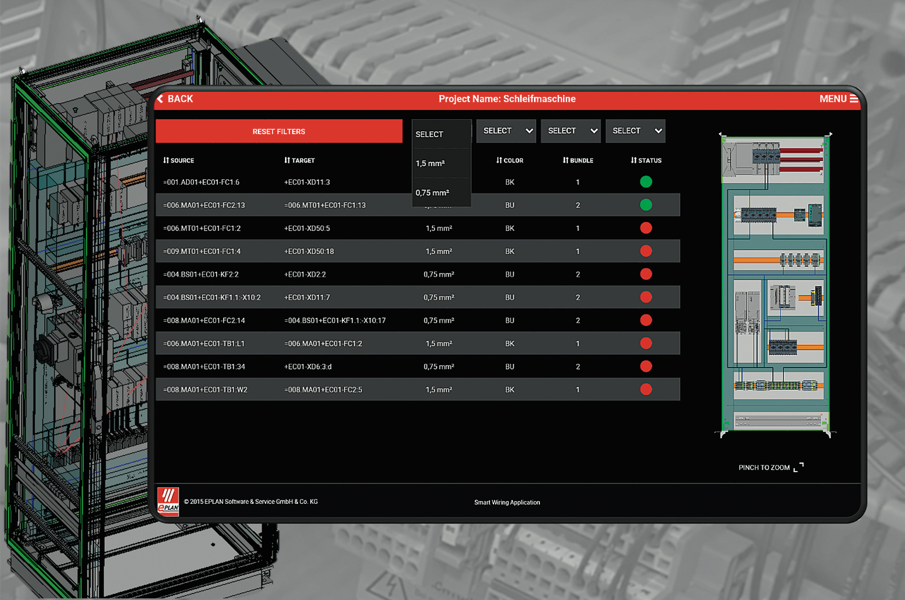Sort the table by BUNDLE column
905x600 pixels.
click(578, 160)
